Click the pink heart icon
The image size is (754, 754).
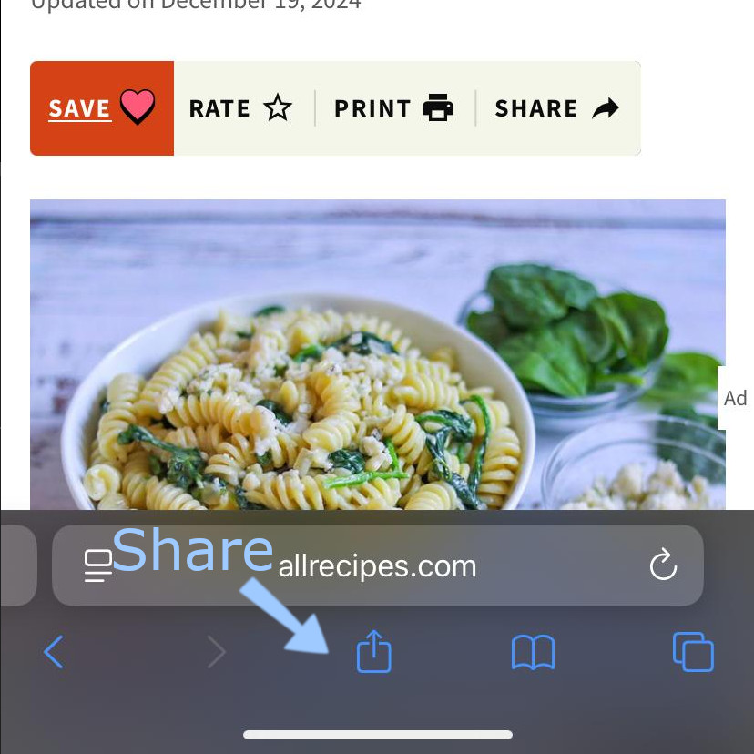click(138, 107)
